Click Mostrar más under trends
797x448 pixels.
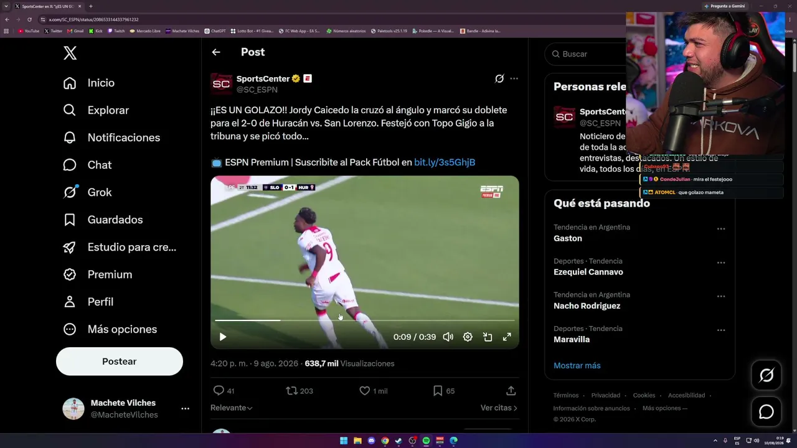577,366
